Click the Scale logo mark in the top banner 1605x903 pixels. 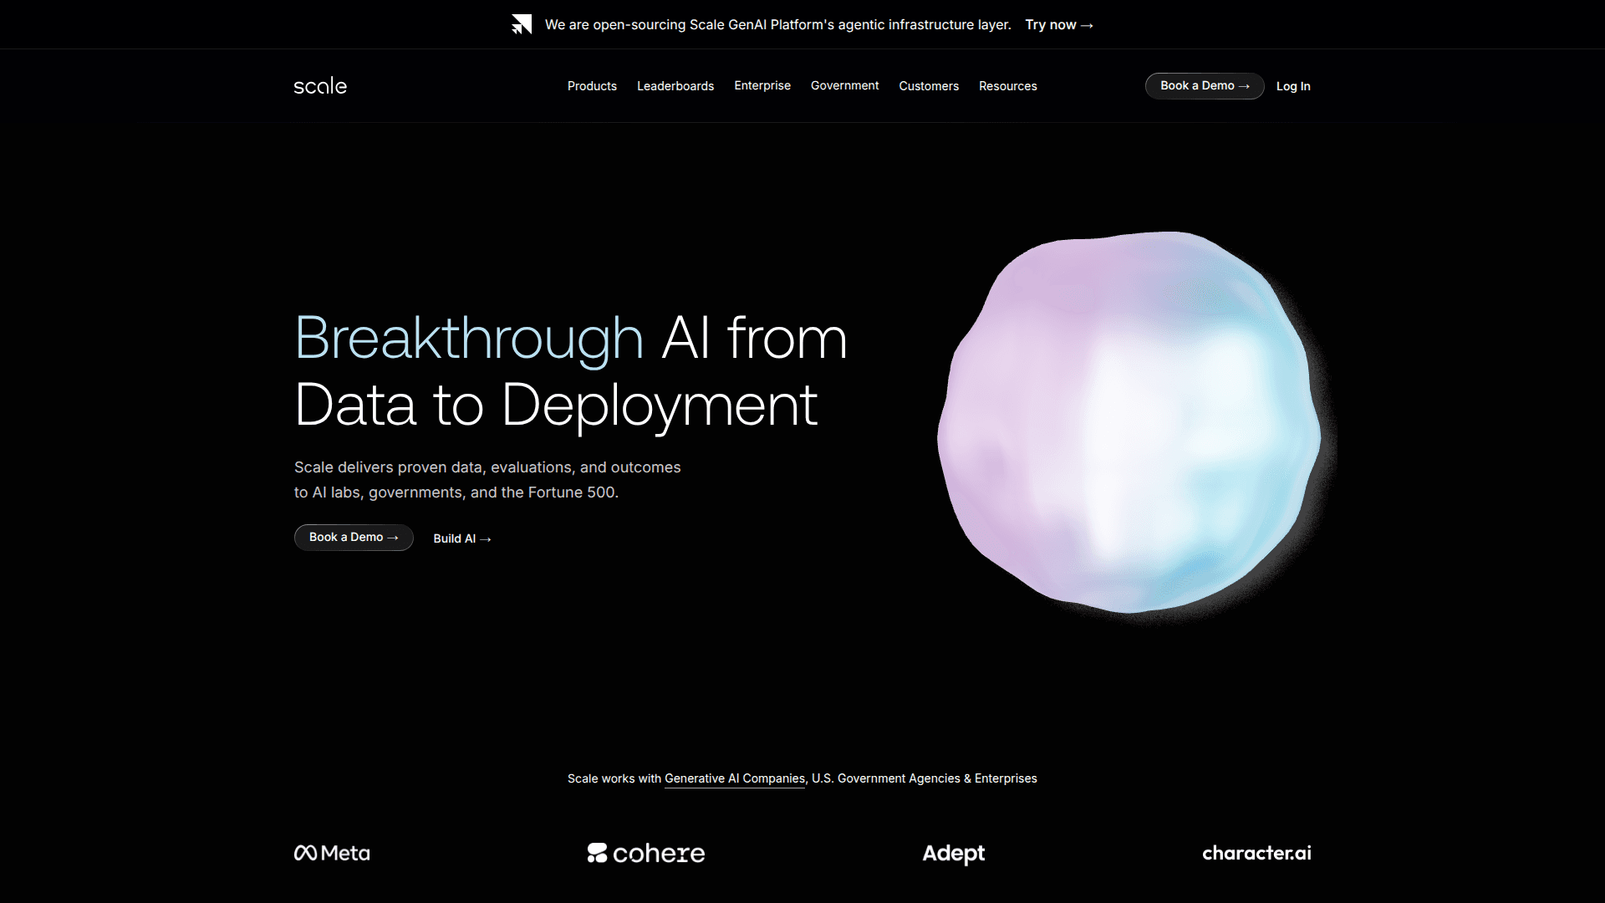point(522,24)
